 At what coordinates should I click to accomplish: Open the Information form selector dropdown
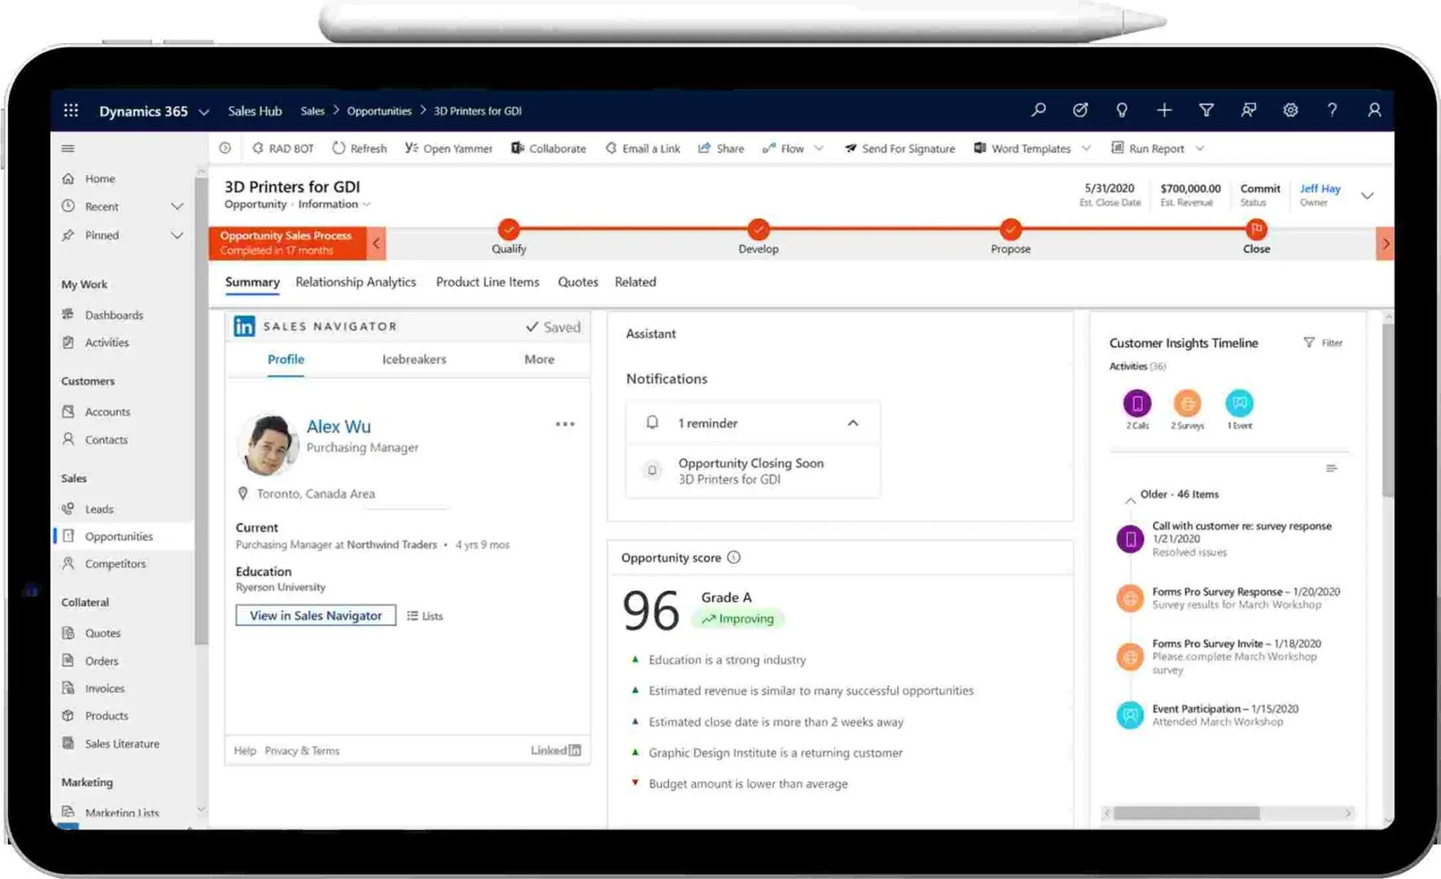[367, 204]
